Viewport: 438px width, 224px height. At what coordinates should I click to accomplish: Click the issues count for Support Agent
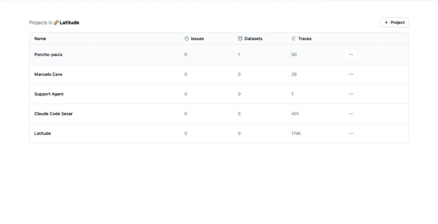pos(186,94)
